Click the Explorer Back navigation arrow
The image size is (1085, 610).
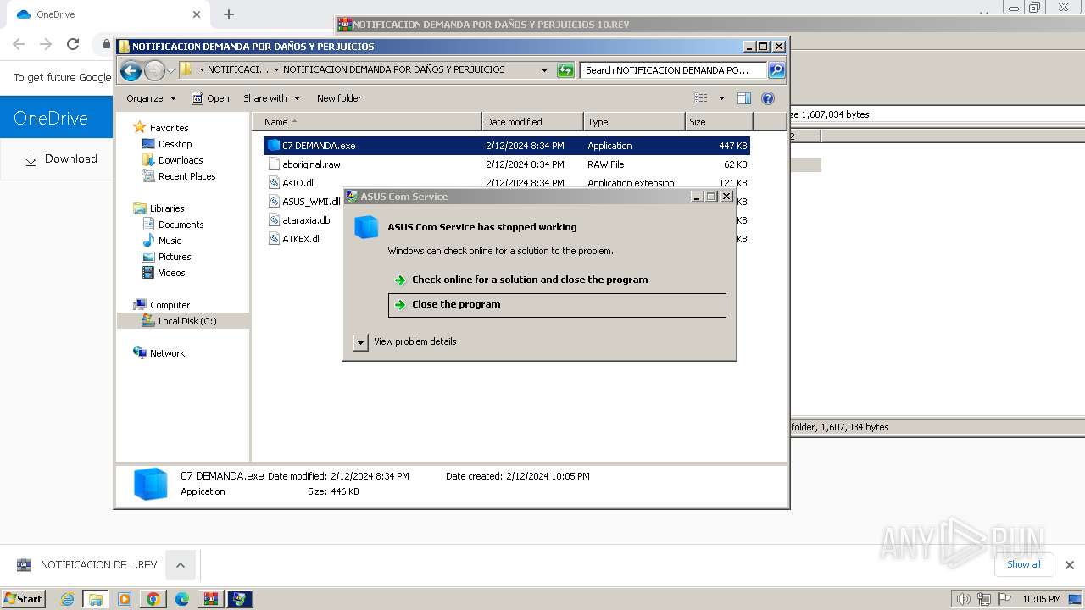click(131, 70)
